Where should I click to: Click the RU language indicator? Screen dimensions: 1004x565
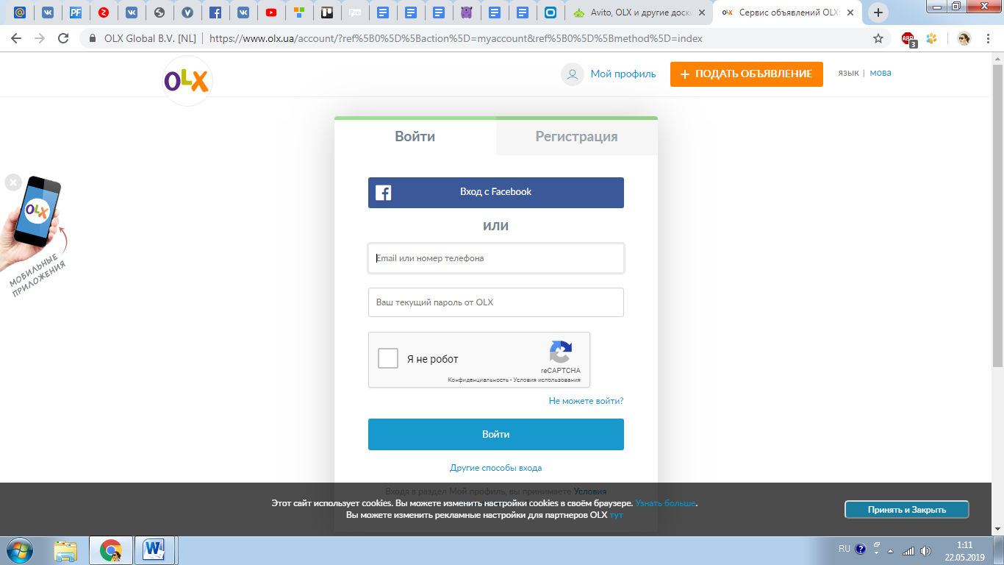[844, 549]
